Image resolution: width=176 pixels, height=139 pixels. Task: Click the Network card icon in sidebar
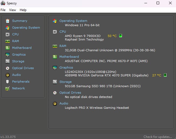click(7, 88)
